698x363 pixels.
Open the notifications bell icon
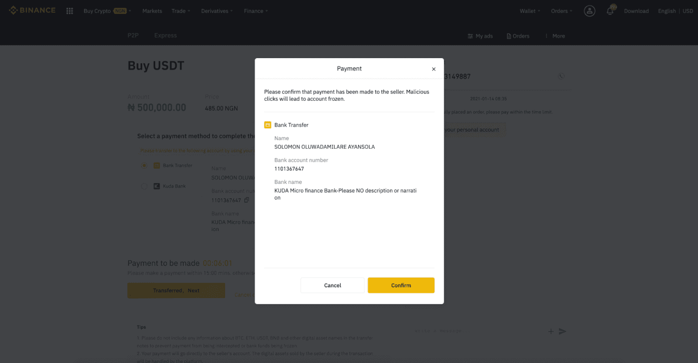[610, 10]
